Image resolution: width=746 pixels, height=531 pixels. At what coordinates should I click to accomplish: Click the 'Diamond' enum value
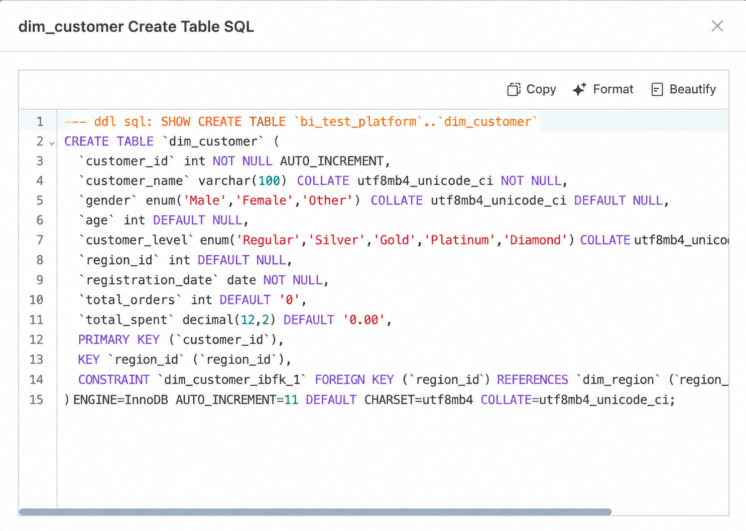tap(536, 240)
